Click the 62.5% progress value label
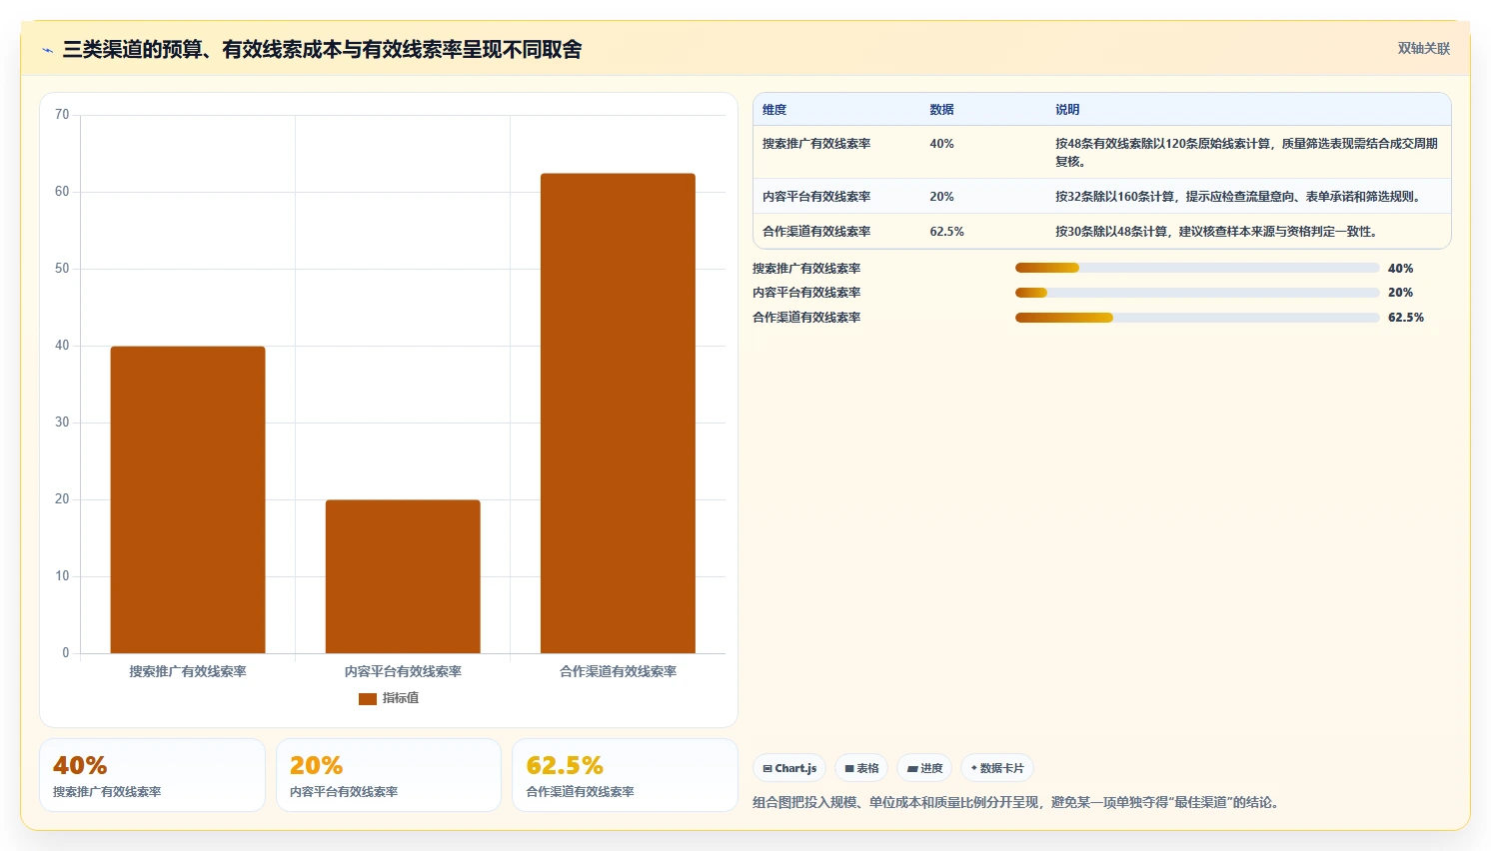1491x851 pixels. click(1406, 318)
